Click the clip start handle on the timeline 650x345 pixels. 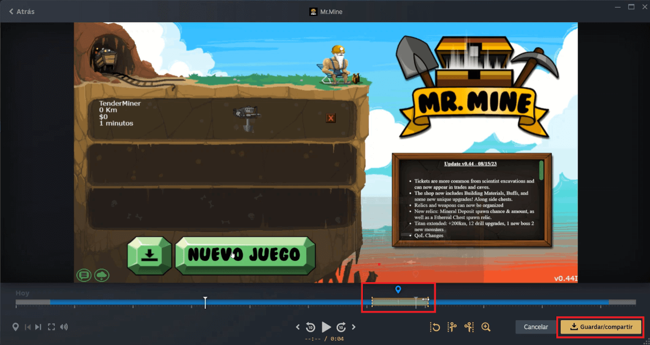point(372,302)
